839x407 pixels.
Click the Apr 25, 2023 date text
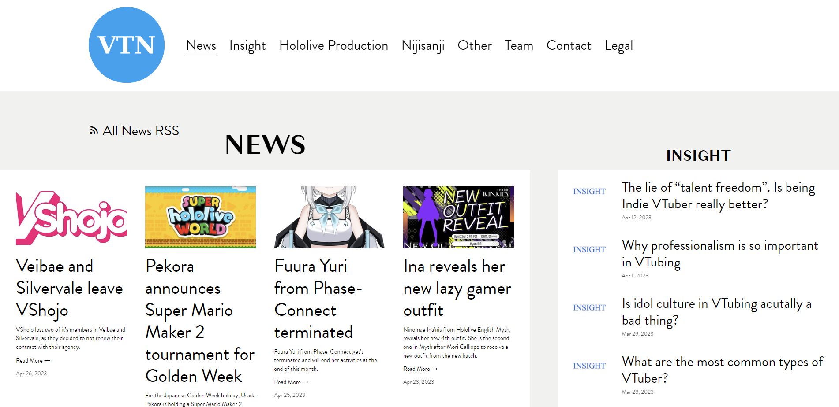click(x=289, y=395)
